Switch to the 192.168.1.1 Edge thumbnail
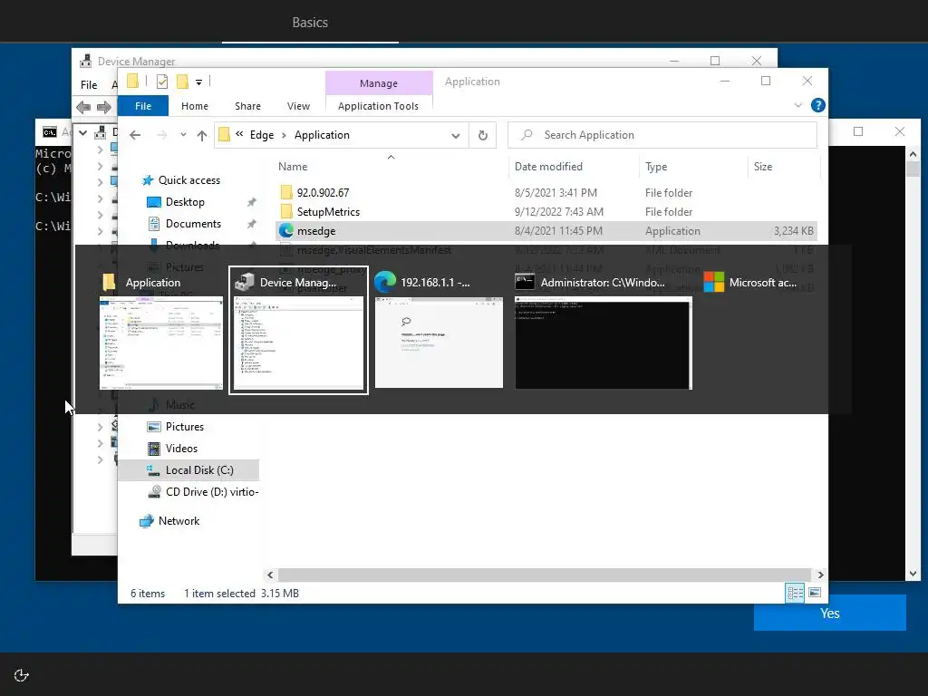This screenshot has width=928, height=696. 439,343
